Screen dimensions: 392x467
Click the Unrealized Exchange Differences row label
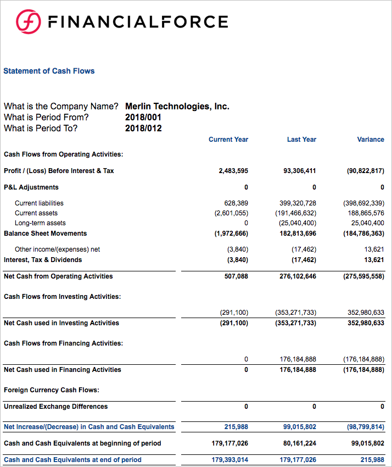(55, 407)
